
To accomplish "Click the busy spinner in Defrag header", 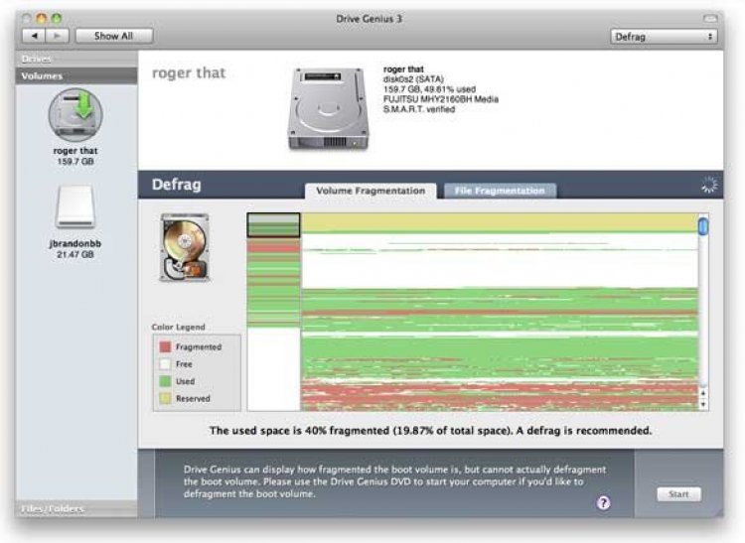I will [x=709, y=185].
